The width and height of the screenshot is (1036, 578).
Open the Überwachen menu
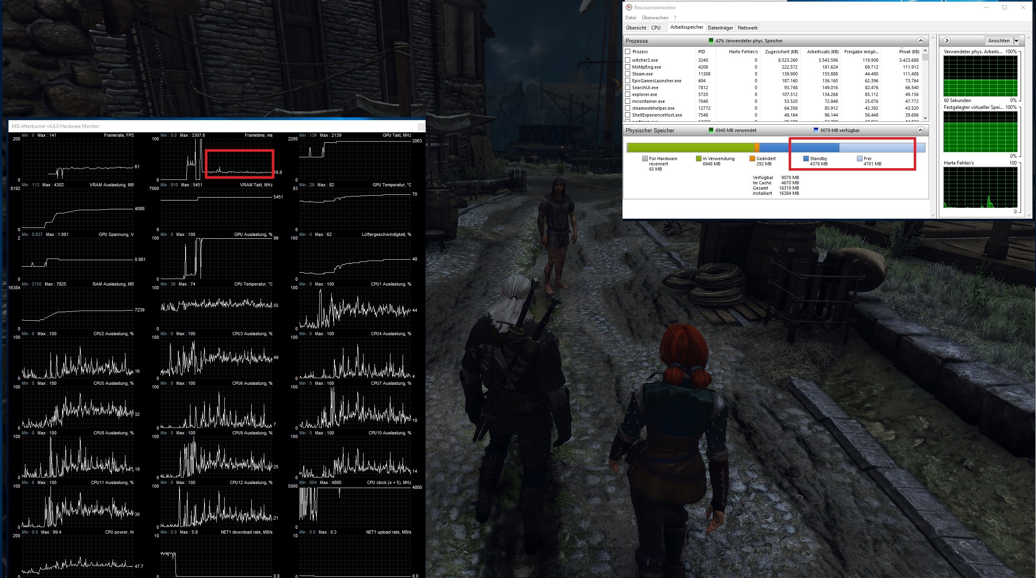(x=655, y=18)
